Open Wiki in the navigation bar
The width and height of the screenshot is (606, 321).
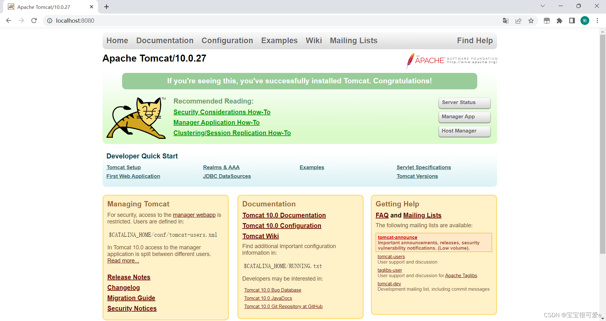tap(314, 41)
